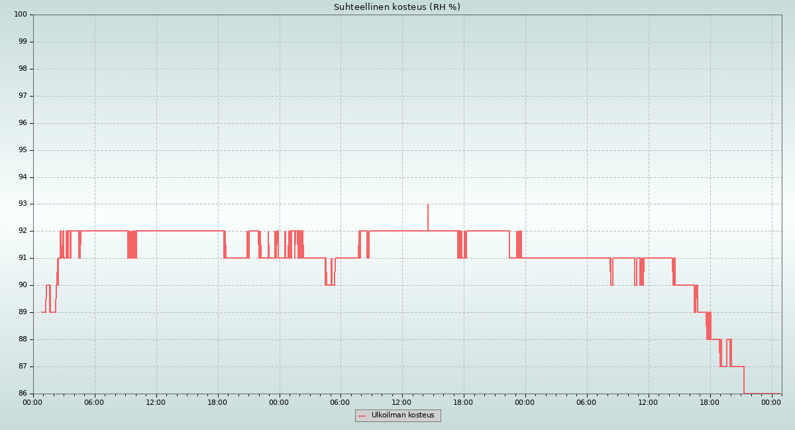Click the last 18:00 time label
The width and height of the screenshot is (795, 430).
click(710, 402)
